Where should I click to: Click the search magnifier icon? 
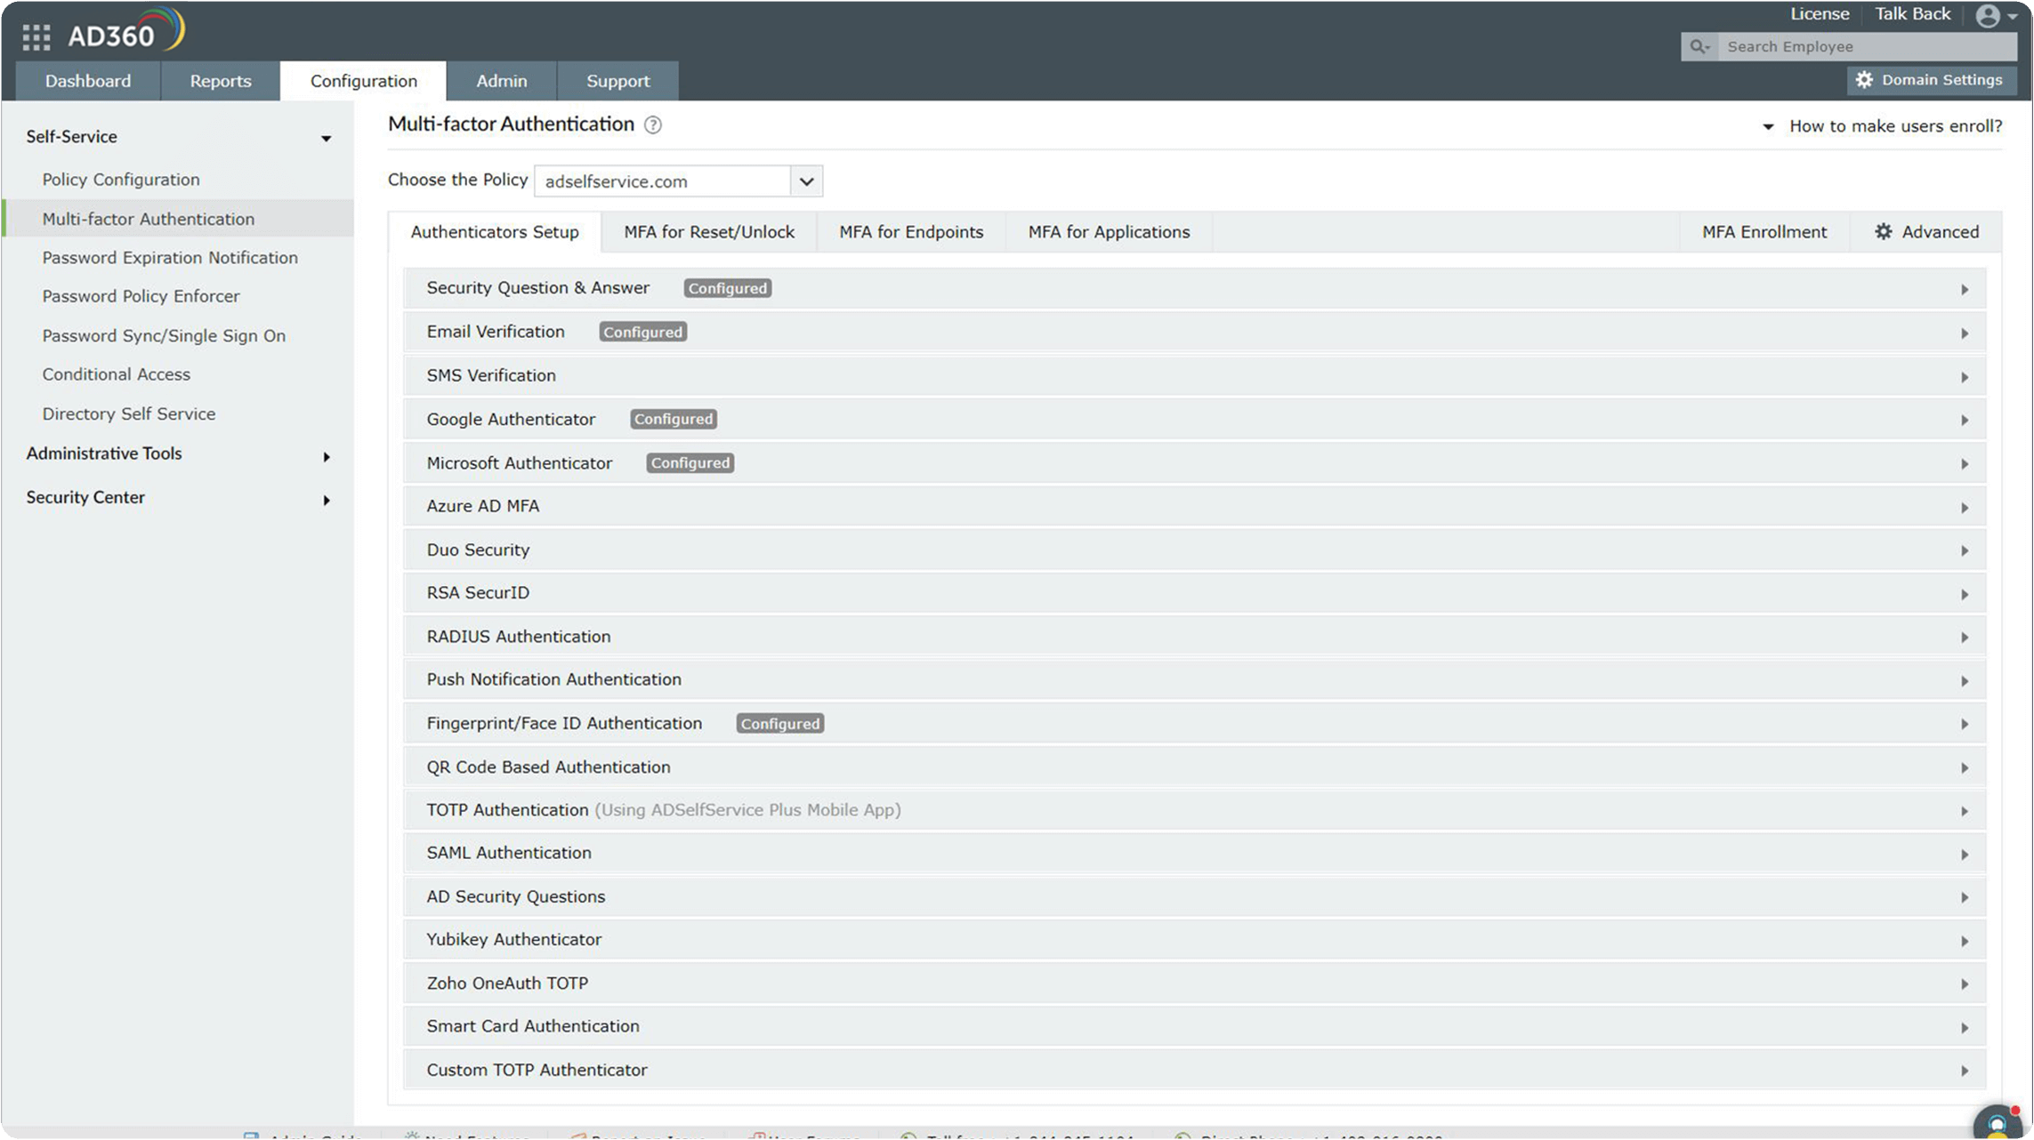(x=1699, y=46)
